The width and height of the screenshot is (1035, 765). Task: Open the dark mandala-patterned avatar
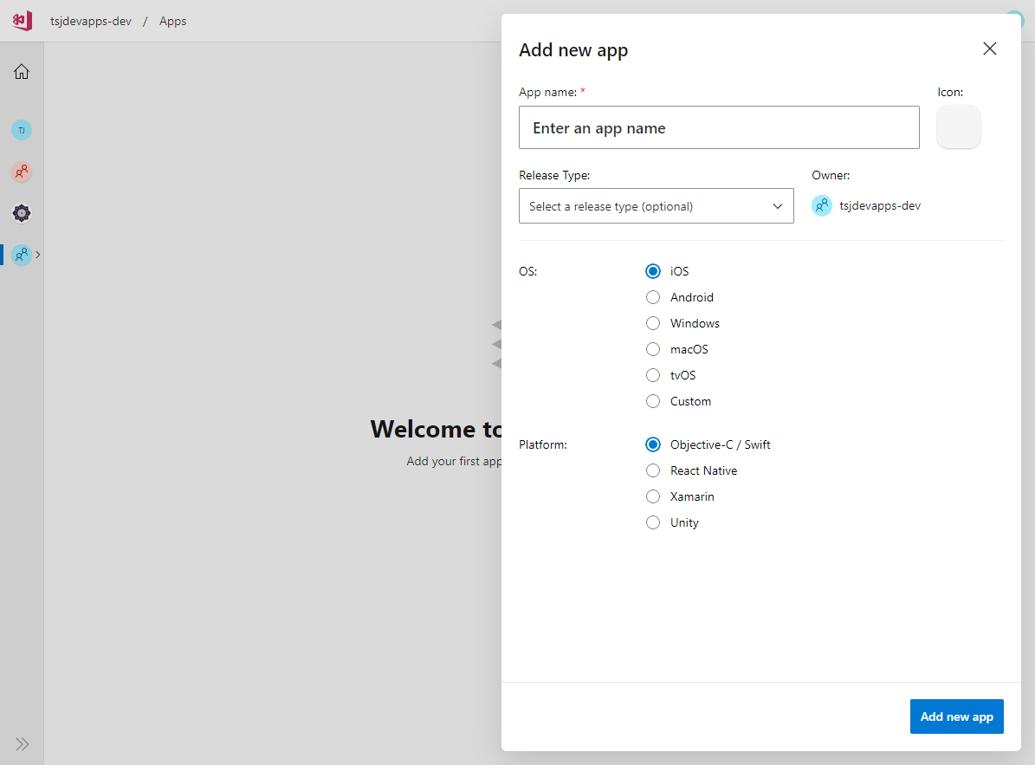click(x=22, y=213)
